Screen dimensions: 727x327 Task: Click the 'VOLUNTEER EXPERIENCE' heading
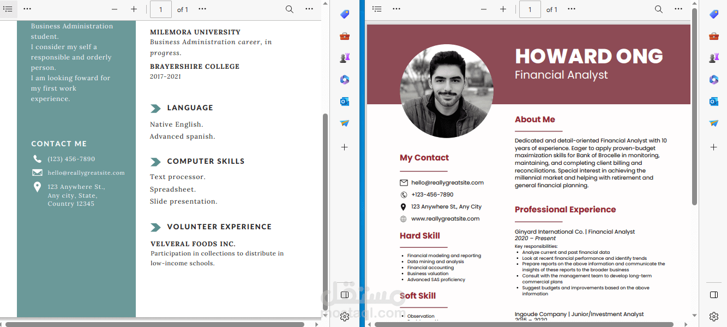point(219,227)
